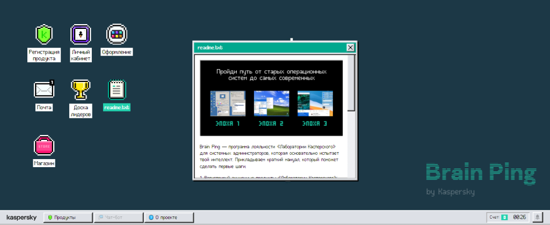Click the Счет score indicator
550x225 pixels.
click(x=498, y=217)
